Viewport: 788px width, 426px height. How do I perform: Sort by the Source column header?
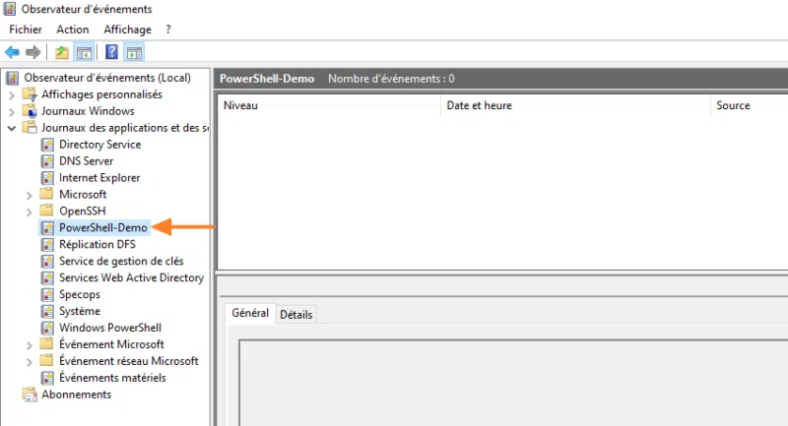[750, 105]
